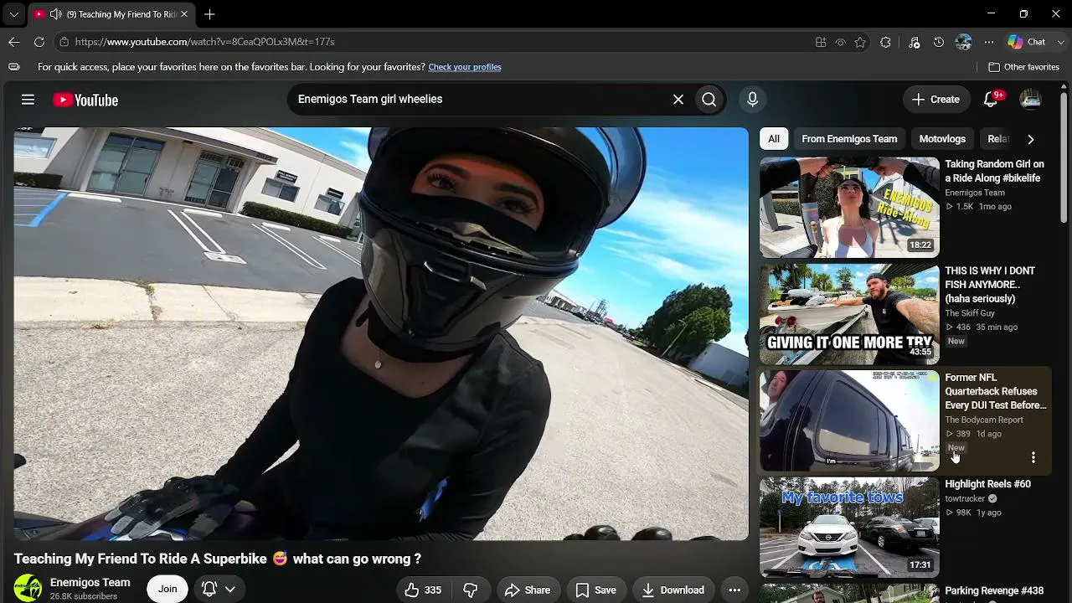Share this video
The width and height of the screenshot is (1072, 603).
click(528, 590)
